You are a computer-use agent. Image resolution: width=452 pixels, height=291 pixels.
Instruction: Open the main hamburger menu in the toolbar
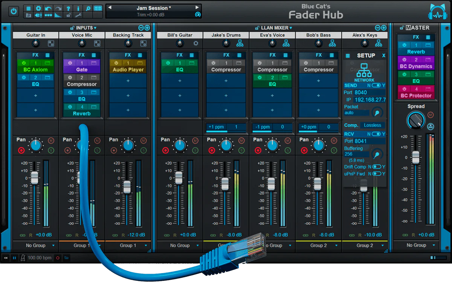29,8
